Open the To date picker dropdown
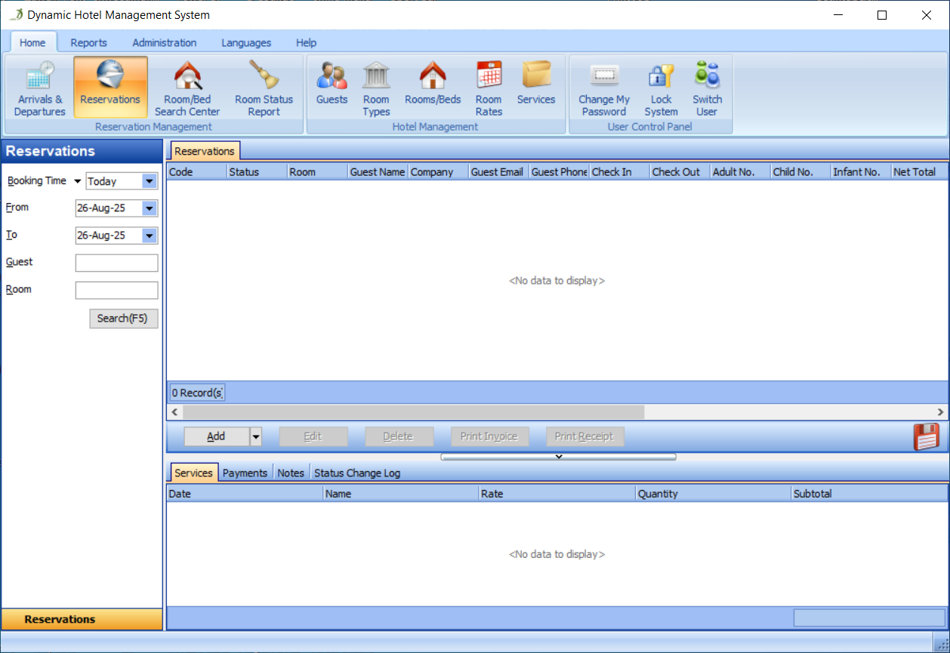The height and width of the screenshot is (653, 950). pos(149,236)
